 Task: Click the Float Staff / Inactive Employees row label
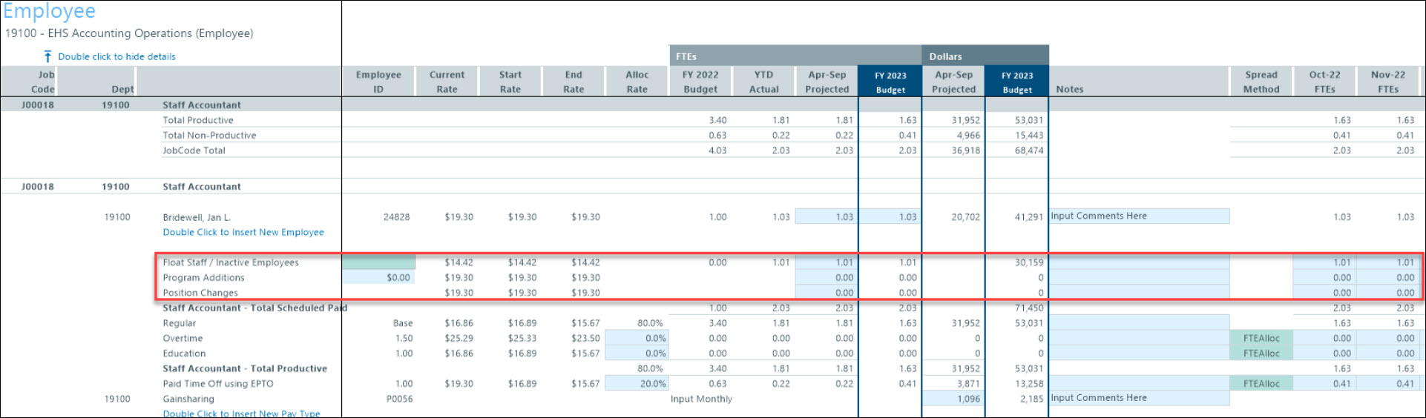(x=231, y=262)
